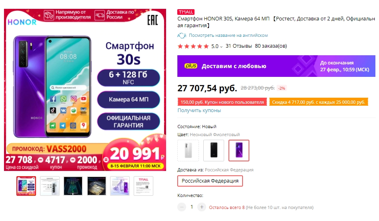
Task: Choose Российская Федерация shipping origin
Action: click(210, 181)
